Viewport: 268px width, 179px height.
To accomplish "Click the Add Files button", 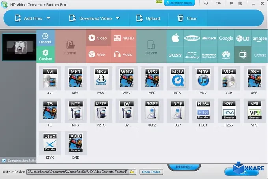I will (x=28, y=18).
